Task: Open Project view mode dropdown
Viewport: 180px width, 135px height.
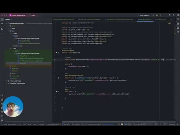Action: pos(9,19)
